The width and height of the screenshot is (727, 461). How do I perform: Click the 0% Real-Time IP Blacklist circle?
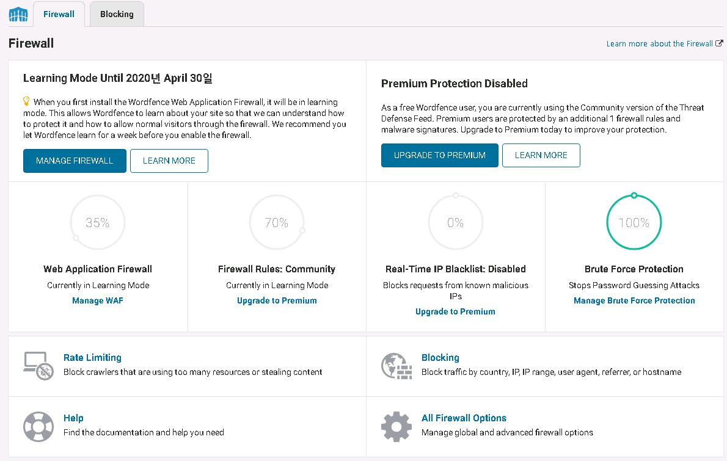pos(456,223)
